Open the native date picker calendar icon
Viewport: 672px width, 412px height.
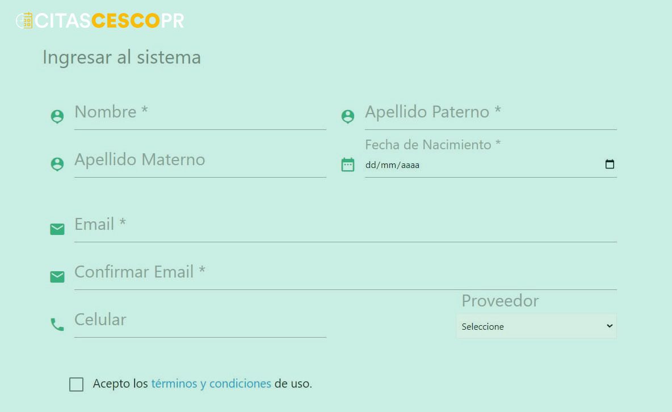point(610,164)
